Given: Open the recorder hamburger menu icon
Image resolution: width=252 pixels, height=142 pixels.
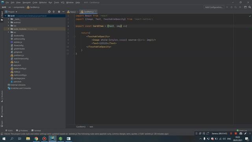Looking at the screenshot, I should pyautogui.click(x=196, y=133).
